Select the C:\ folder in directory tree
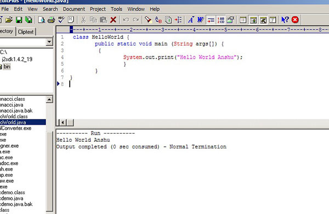Screen dimensions: 329x214 click(4, 52)
